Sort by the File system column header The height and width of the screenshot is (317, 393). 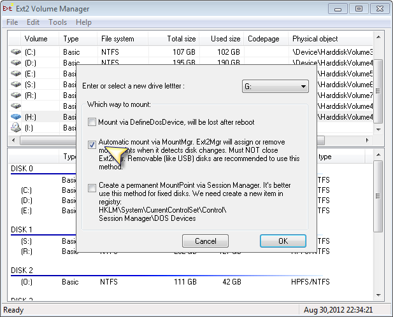click(122, 39)
